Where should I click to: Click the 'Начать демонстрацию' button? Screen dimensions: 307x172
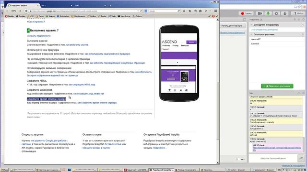click(232, 26)
